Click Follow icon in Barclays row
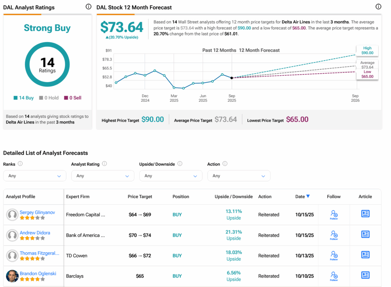 [334, 276]
